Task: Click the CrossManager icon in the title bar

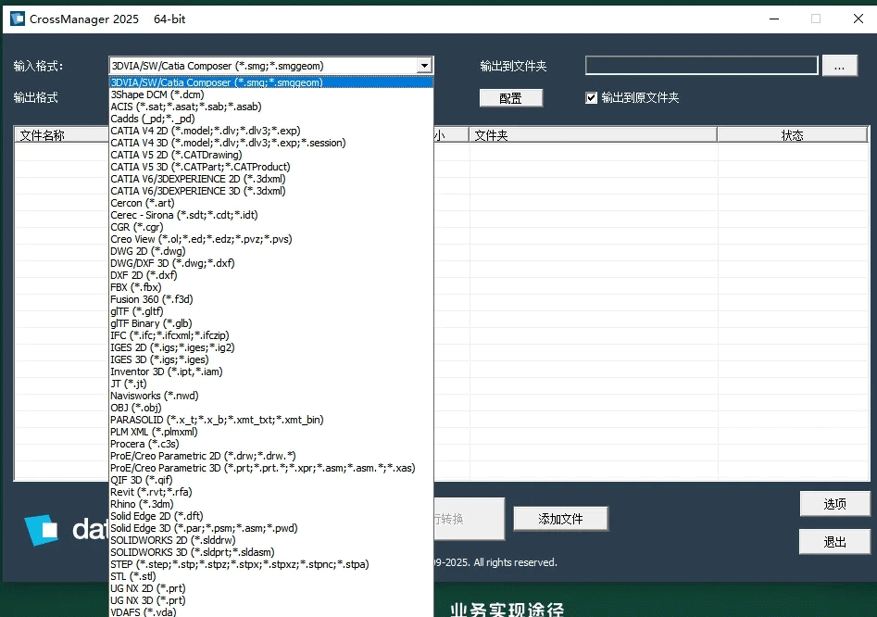Action: point(16,18)
